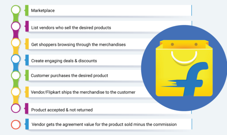Click the green circle beside Marketplace

[x=16, y=10]
